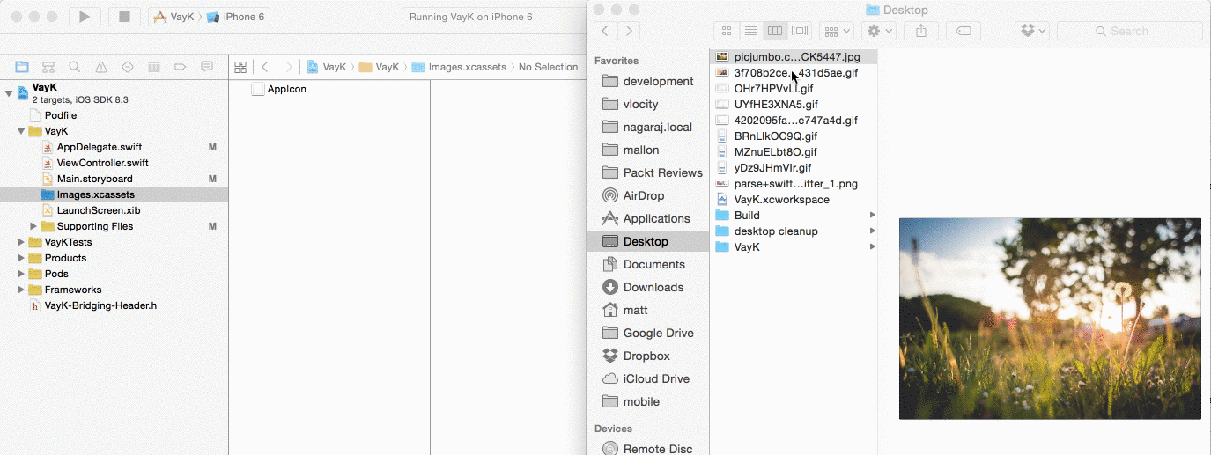1211x455 pixels.
Task: Select Main.storyboard in project navigator
Action: (94, 179)
